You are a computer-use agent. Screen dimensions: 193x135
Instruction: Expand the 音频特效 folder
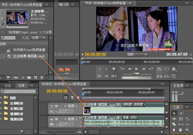1,103
